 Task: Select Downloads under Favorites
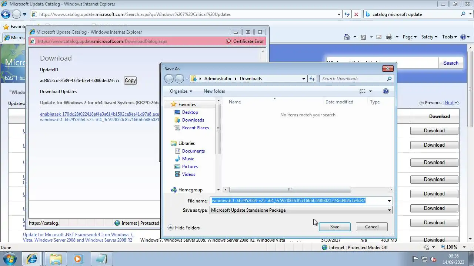click(193, 120)
